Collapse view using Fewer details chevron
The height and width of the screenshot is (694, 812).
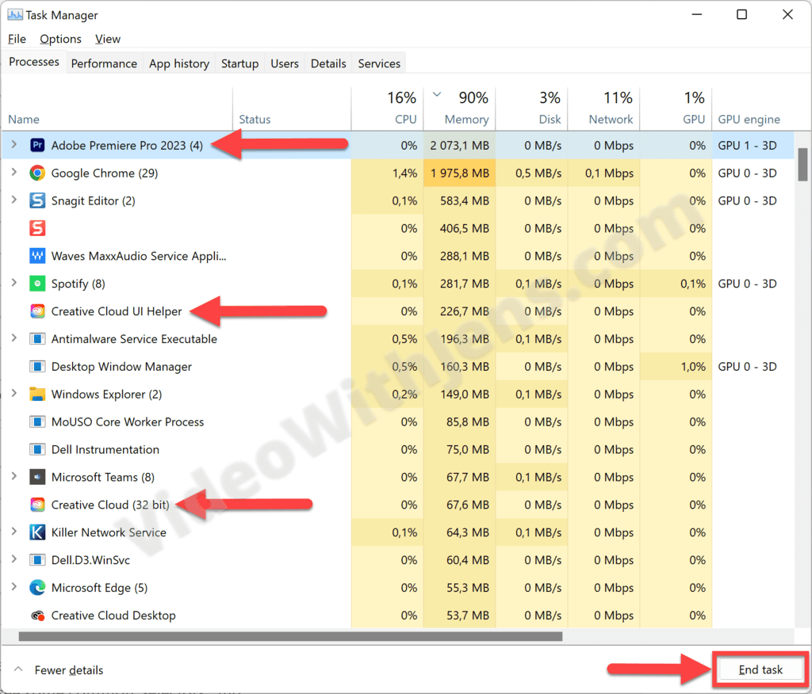pos(18,669)
